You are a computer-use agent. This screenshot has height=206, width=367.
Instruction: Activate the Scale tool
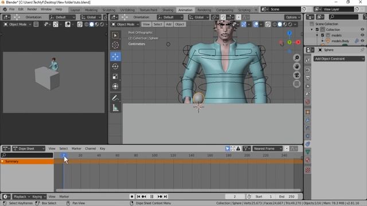(x=115, y=77)
